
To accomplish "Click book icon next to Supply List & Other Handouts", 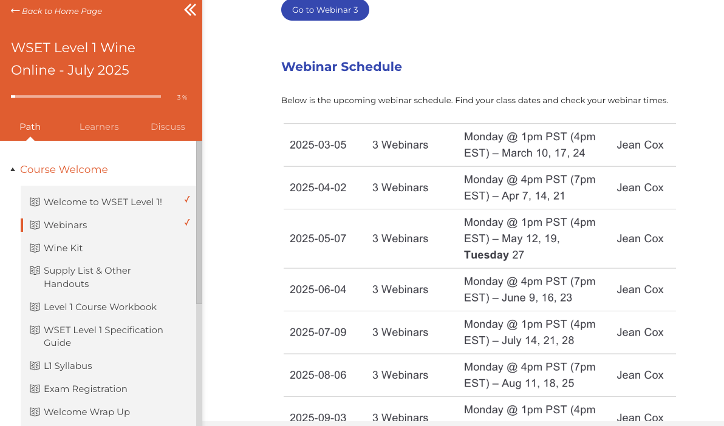I will click(35, 270).
